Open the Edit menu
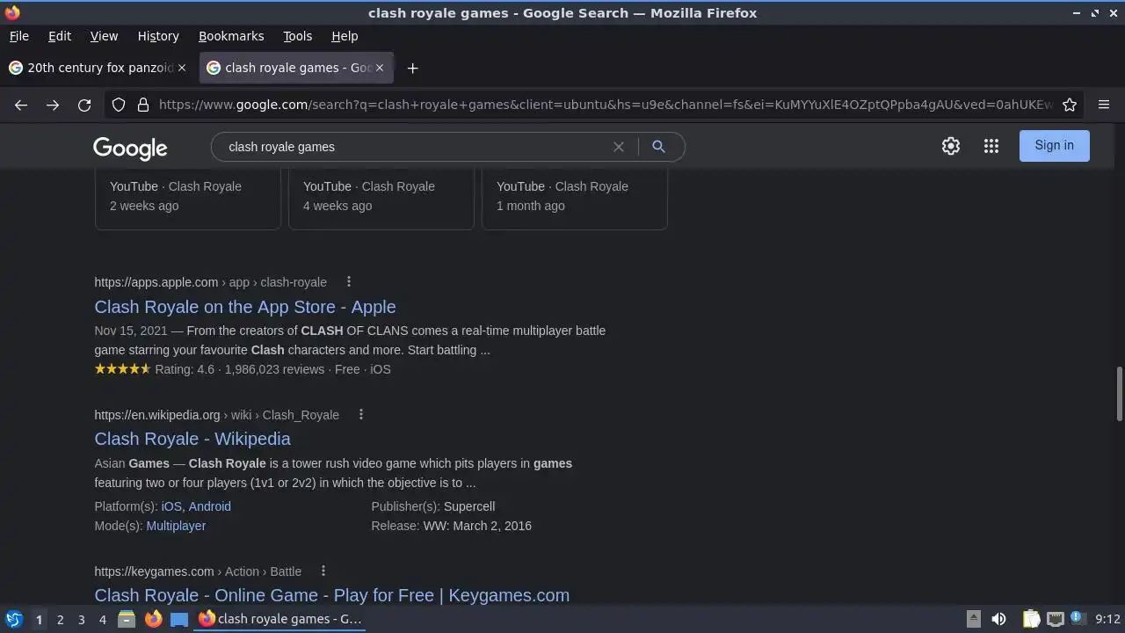 [60, 36]
